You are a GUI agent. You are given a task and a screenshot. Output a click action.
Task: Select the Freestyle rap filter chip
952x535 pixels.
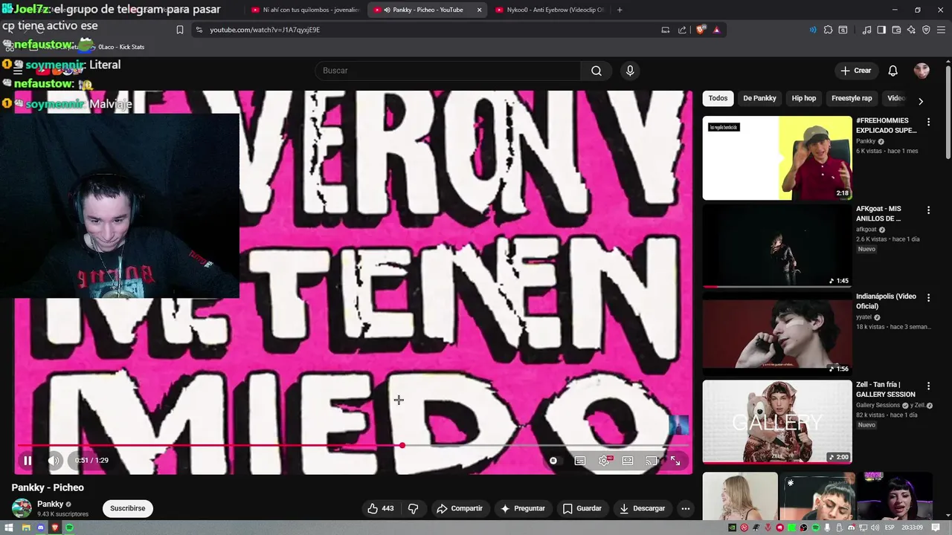tap(852, 98)
